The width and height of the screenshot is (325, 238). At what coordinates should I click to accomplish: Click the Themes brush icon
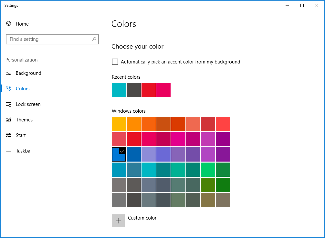pyautogui.click(x=9, y=120)
